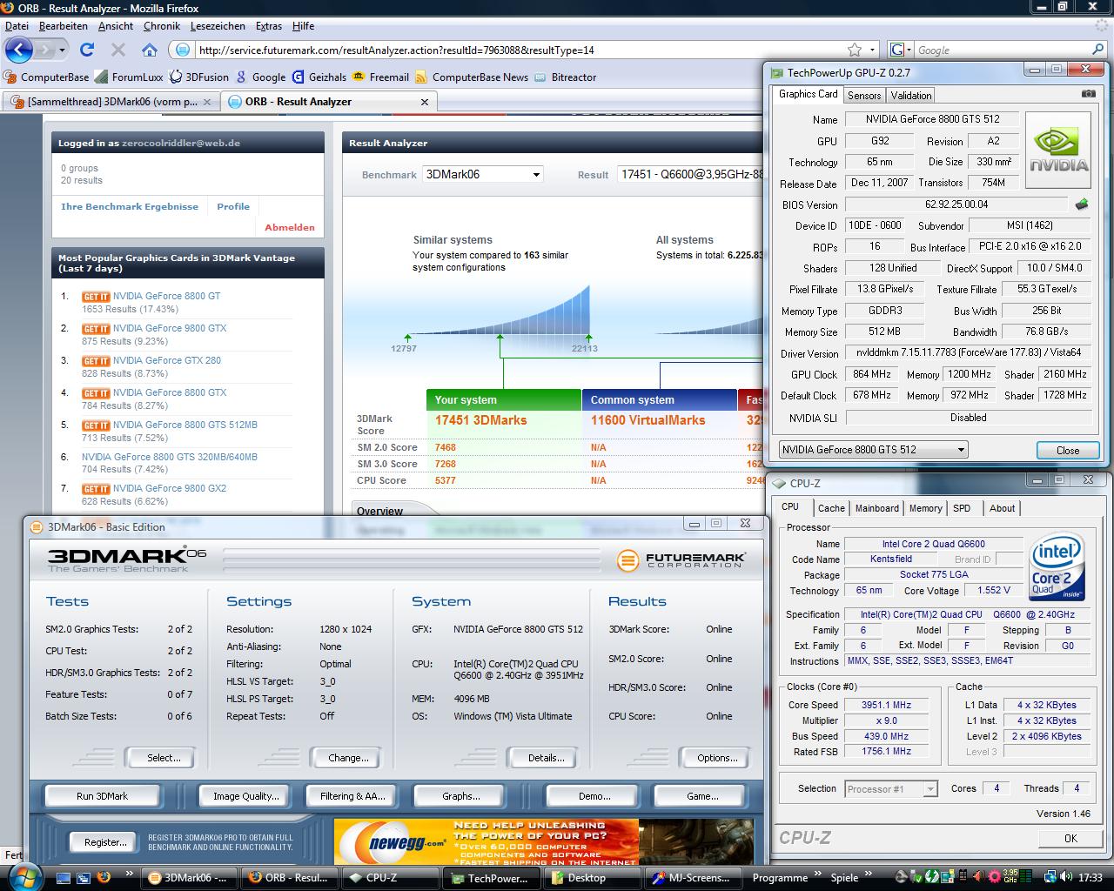The height and width of the screenshot is (891, 1114).
Task: Click the GPU-Z Close button
Action: coord(1068,450)
